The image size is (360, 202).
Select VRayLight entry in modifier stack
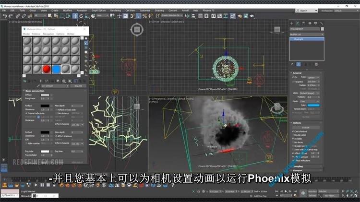(x=307, y=39)
